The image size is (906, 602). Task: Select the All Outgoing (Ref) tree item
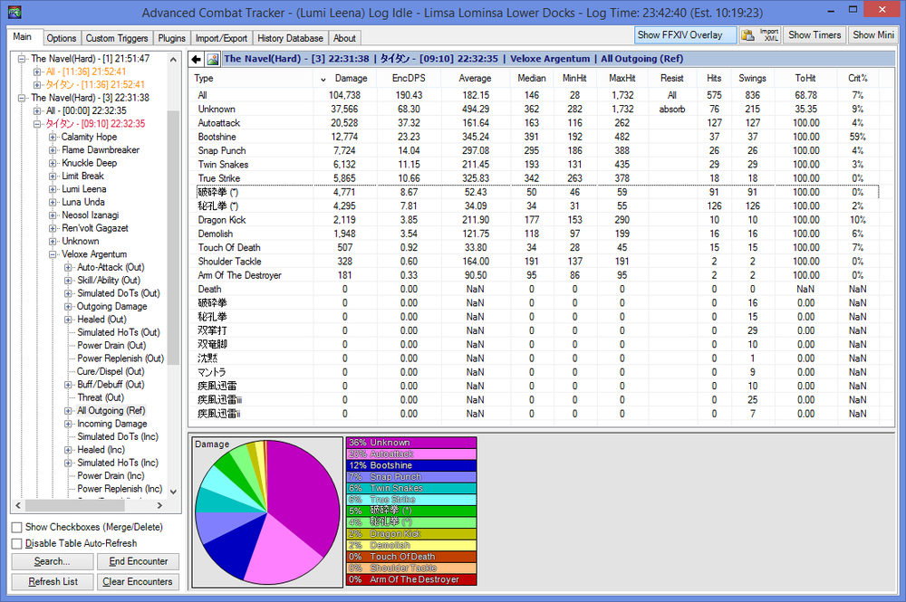pyautogui.click(x=111, y=410)
